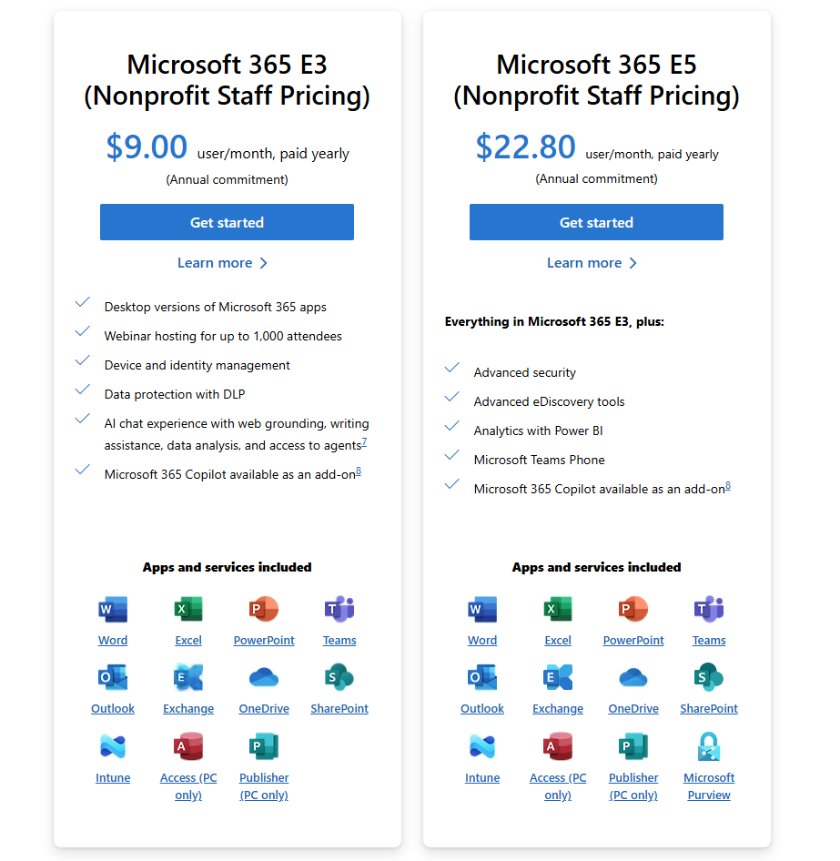Open the PowerPoint icon under E3 plan
The width and height of the screenshot is (840, 861).
tap(264, 610)
